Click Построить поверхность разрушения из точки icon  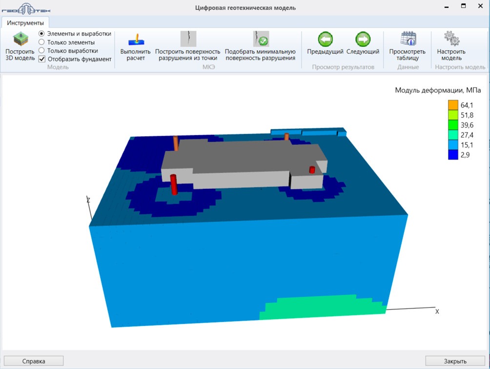(188, 39)
